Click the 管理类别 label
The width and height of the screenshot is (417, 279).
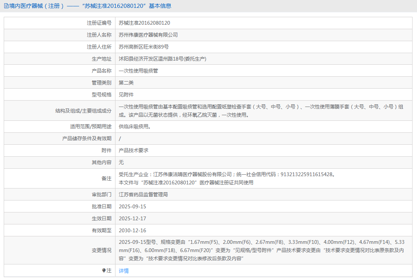coord(102,83)
